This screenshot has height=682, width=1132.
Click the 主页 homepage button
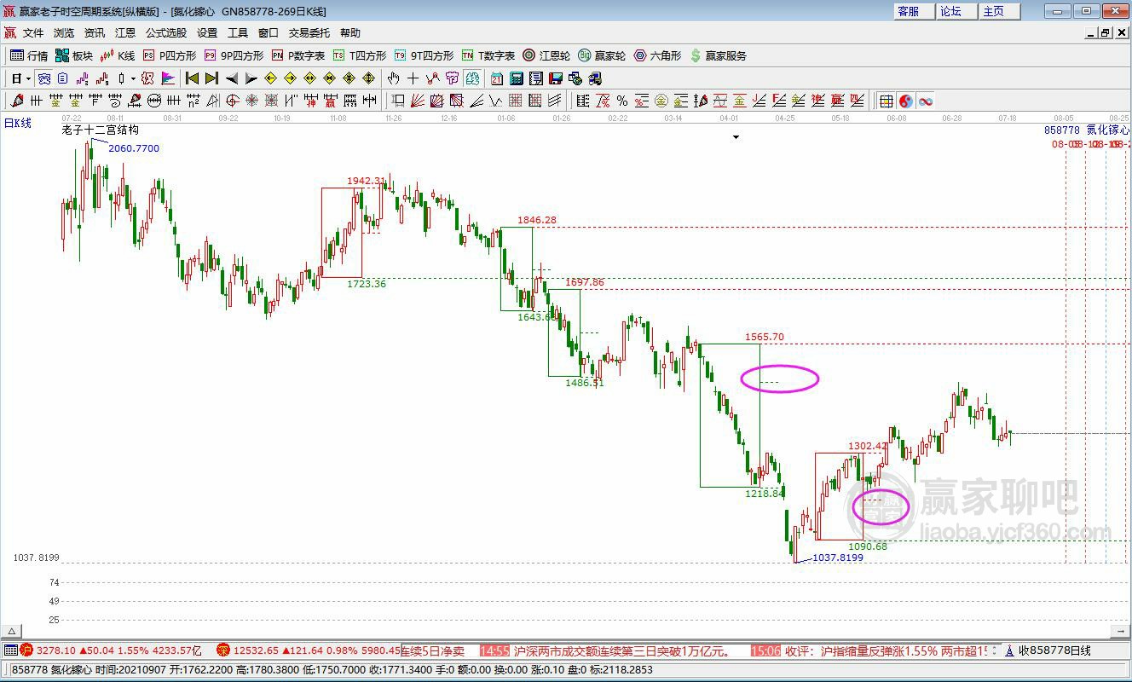click(x=1000, y=11)
